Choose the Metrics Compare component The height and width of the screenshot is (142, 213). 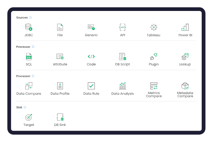(x=154, y=86)
